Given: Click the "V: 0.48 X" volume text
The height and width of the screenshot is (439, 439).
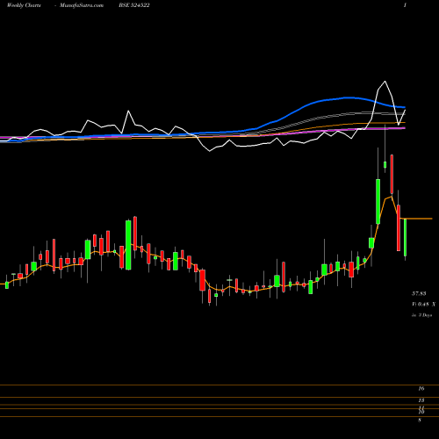Looking at the screenshot, I should tap(423, 305).
